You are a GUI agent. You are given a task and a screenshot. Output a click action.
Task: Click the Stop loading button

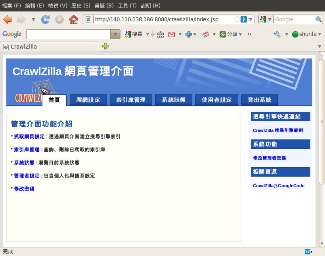[x=59, y=19]
